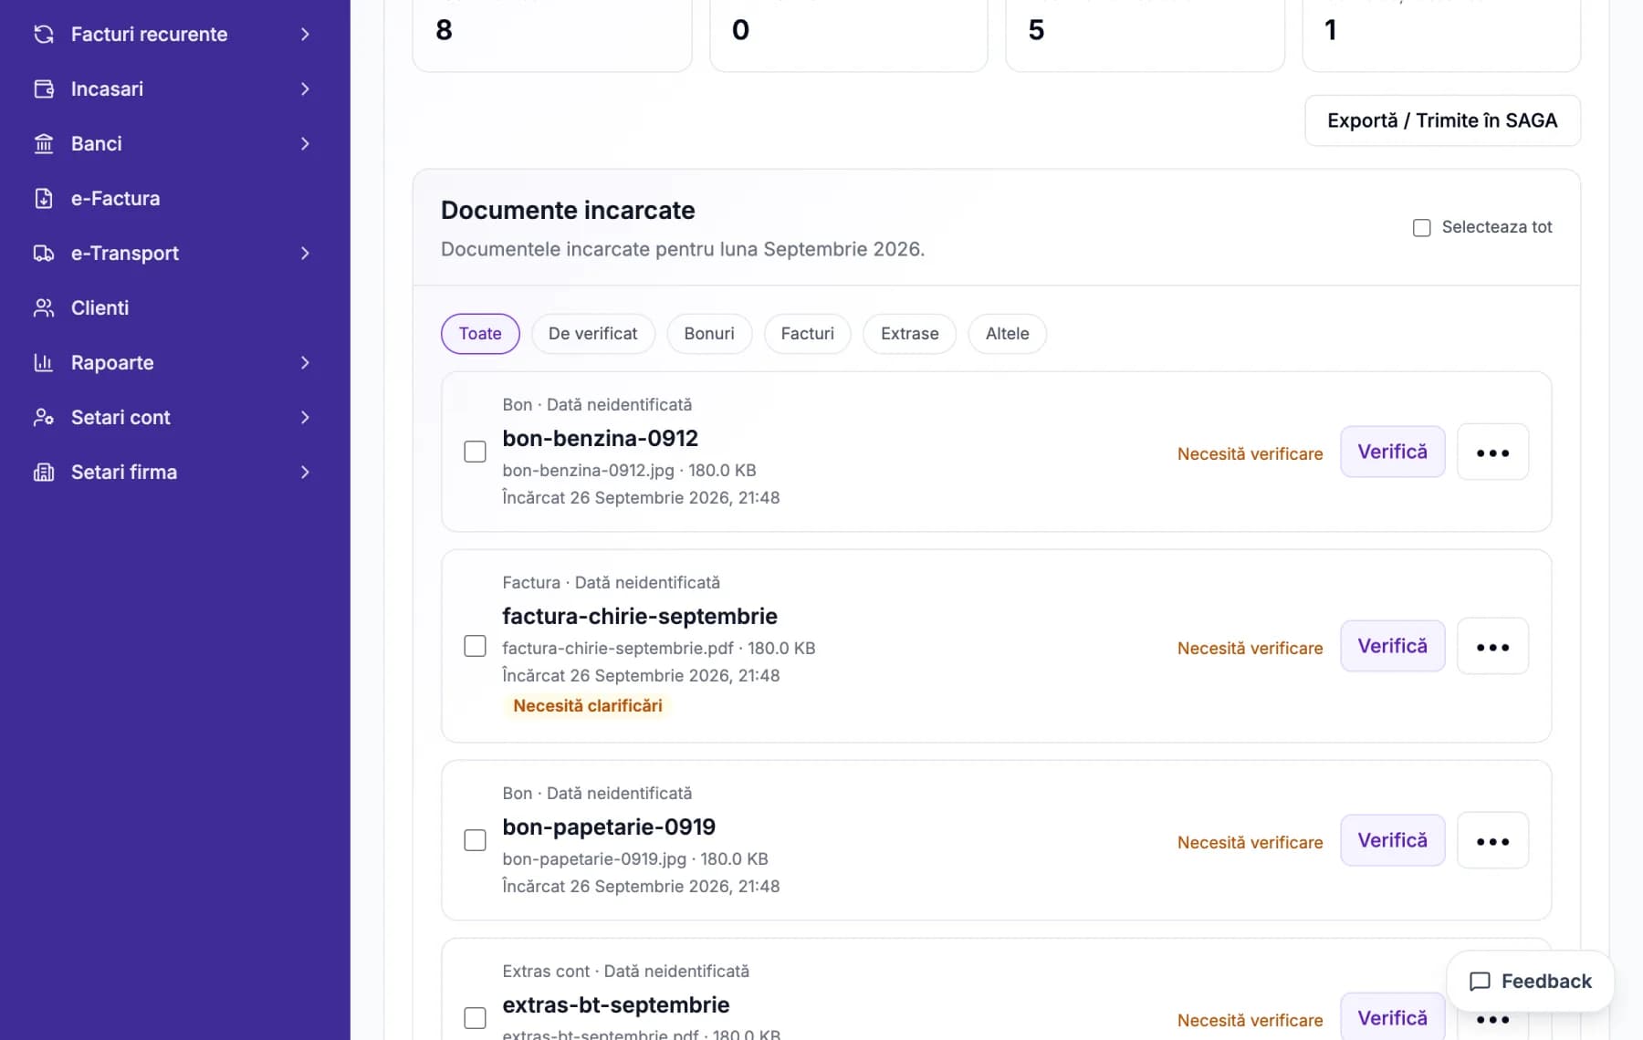This screenshot has width=1643, height=1040.
Task: Filter documents by Facturi tab
Action: coord(807,334)
